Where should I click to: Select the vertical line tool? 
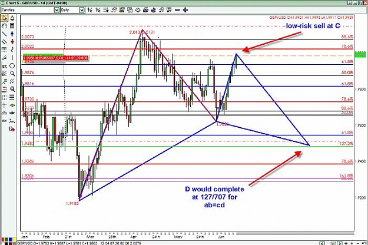(12, 58)
